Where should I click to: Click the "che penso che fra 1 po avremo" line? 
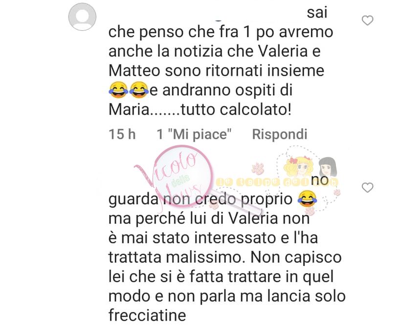coord(221,32)
